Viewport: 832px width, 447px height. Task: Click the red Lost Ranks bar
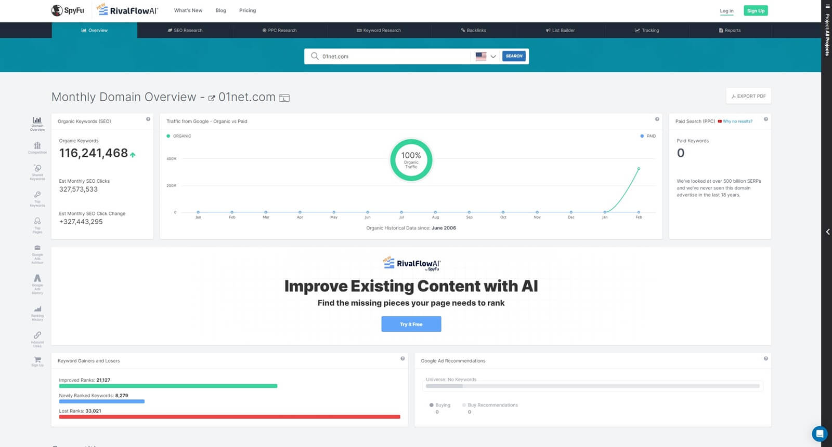click(230, 417)
